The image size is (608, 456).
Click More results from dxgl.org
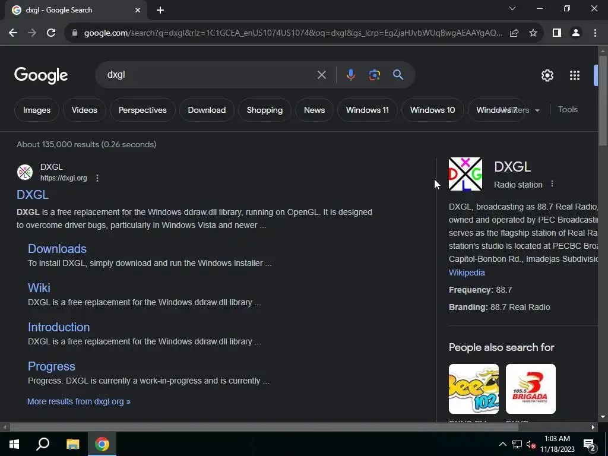click(79, 401)
